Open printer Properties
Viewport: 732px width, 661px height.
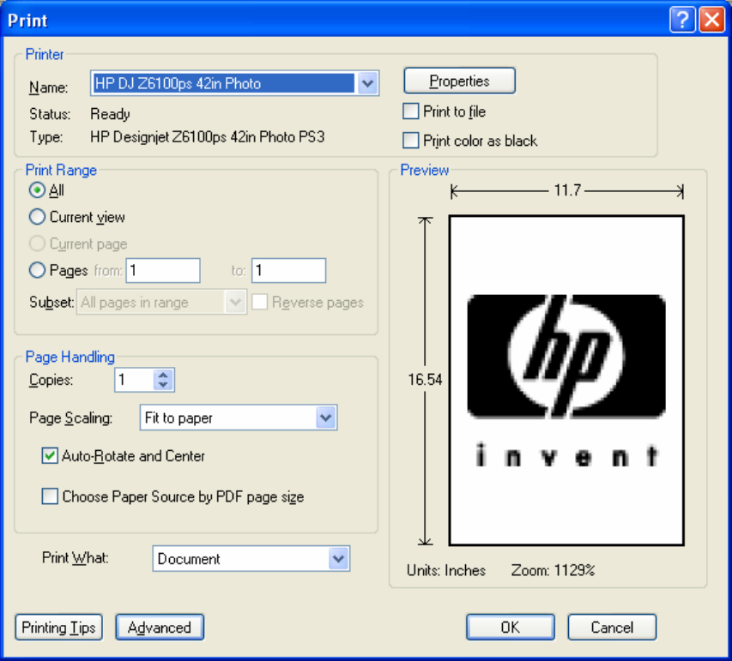(x=459, y=81)
